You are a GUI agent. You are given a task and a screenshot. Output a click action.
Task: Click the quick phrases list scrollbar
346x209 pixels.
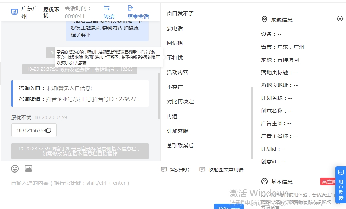[x=252, y=123]
